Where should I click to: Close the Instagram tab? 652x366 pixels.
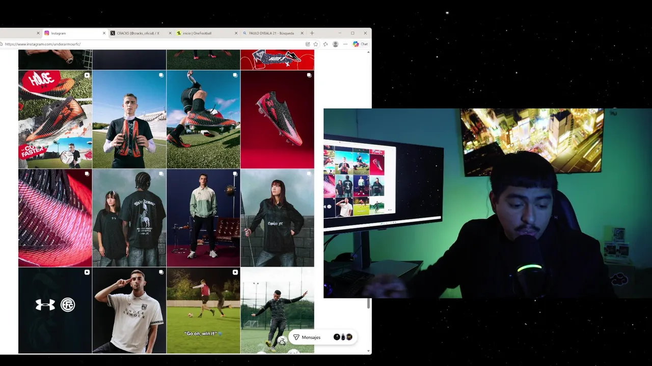[x=104, y=33]
